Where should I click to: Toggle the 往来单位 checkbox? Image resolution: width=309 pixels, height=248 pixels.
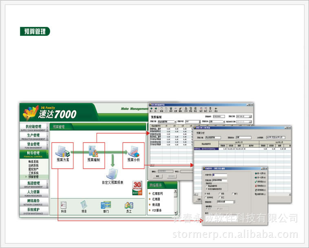click(x=206, y=197)
